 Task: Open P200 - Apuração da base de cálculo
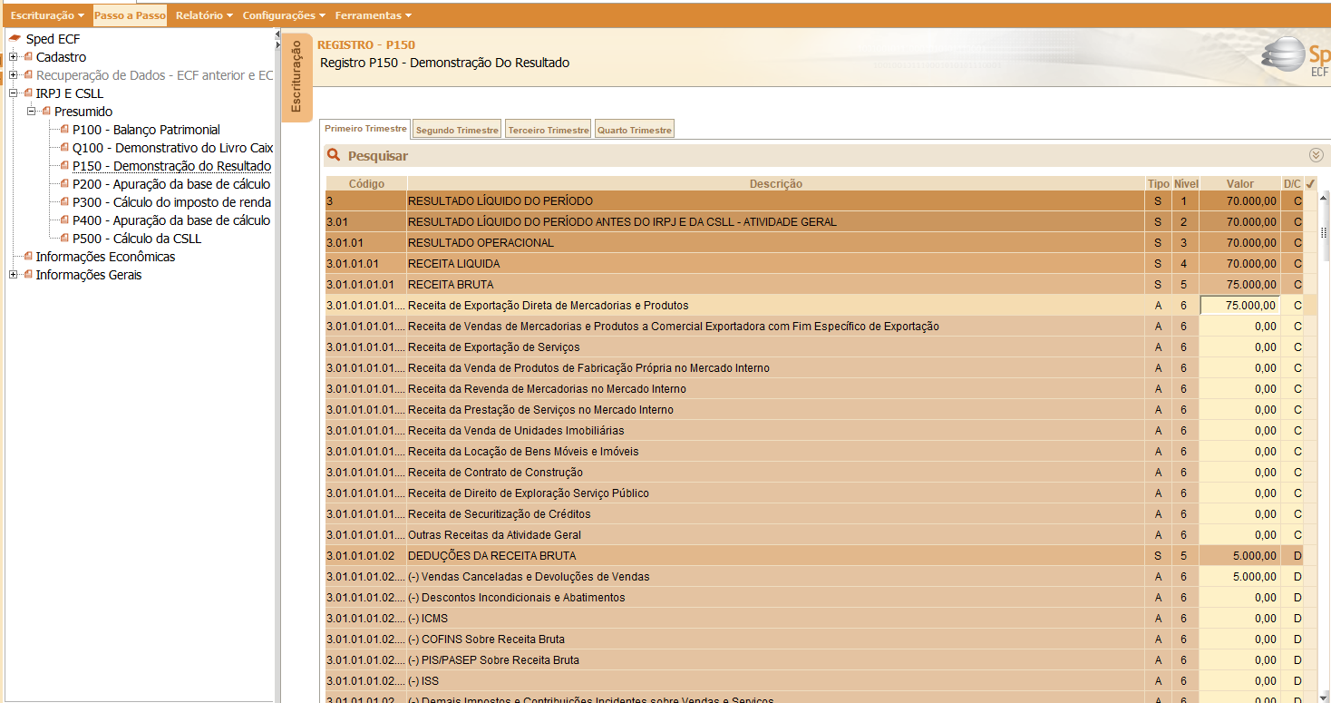tap(171, 184)
